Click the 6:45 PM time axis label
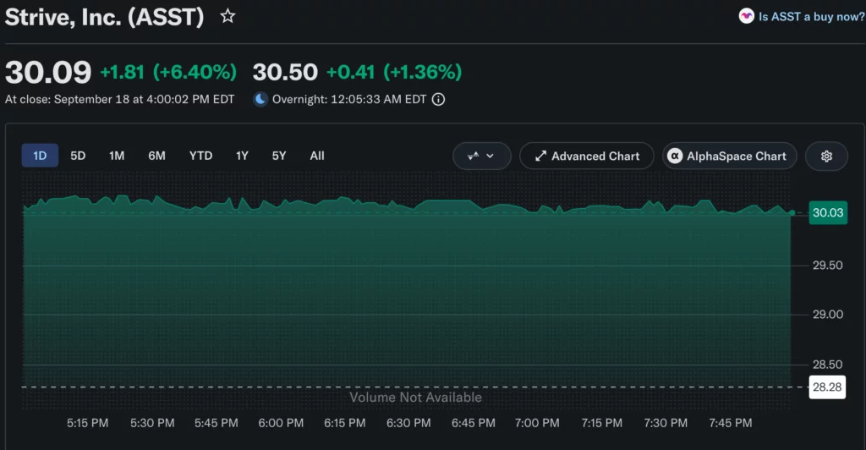 (x=474, y=423)
